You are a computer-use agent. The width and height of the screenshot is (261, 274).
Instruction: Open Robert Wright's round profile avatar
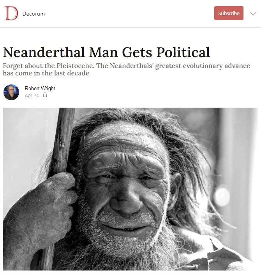point(11,92)
